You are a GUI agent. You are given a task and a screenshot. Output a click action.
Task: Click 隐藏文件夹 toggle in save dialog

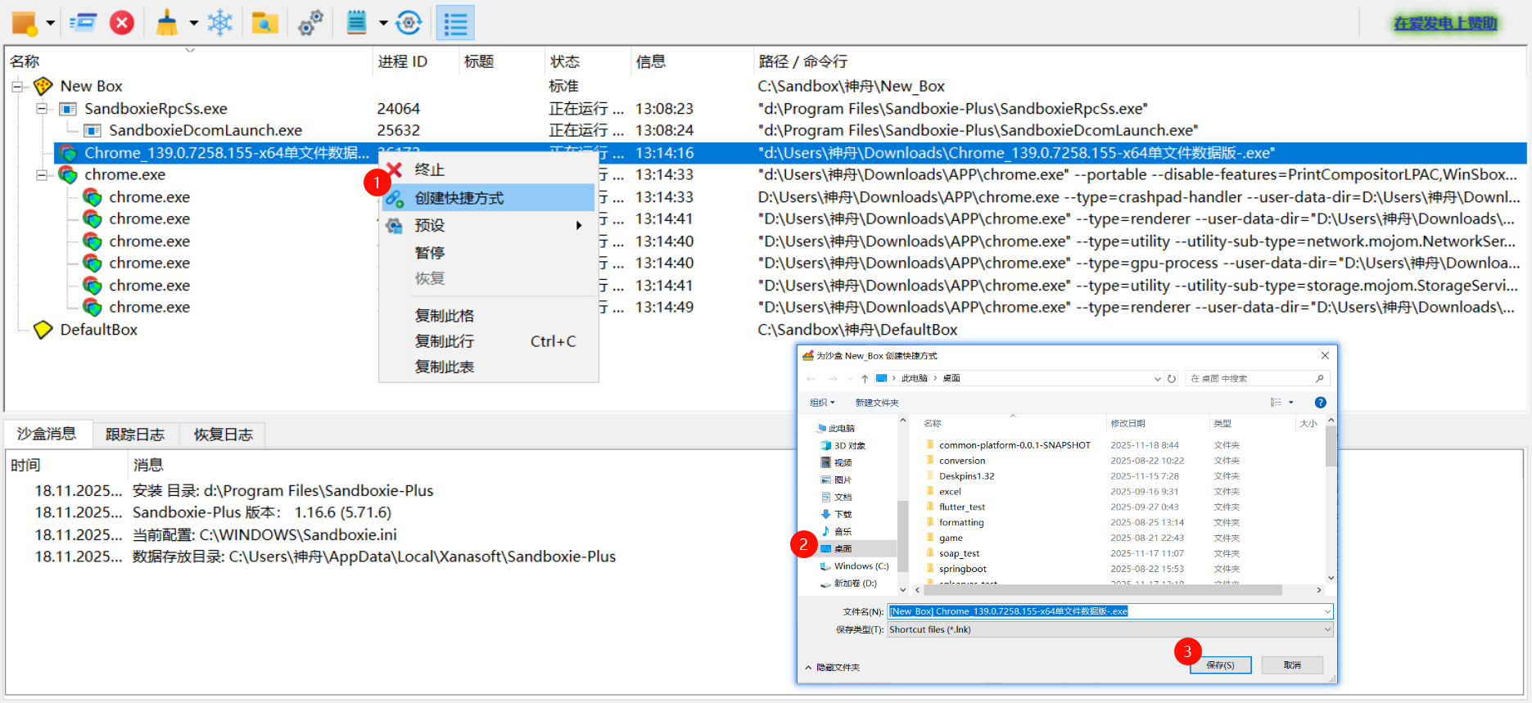point(833,668)
